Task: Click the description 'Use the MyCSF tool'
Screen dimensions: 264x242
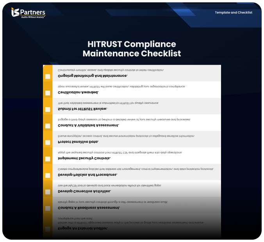Action: pyautogui.click(x=109, y=185)
